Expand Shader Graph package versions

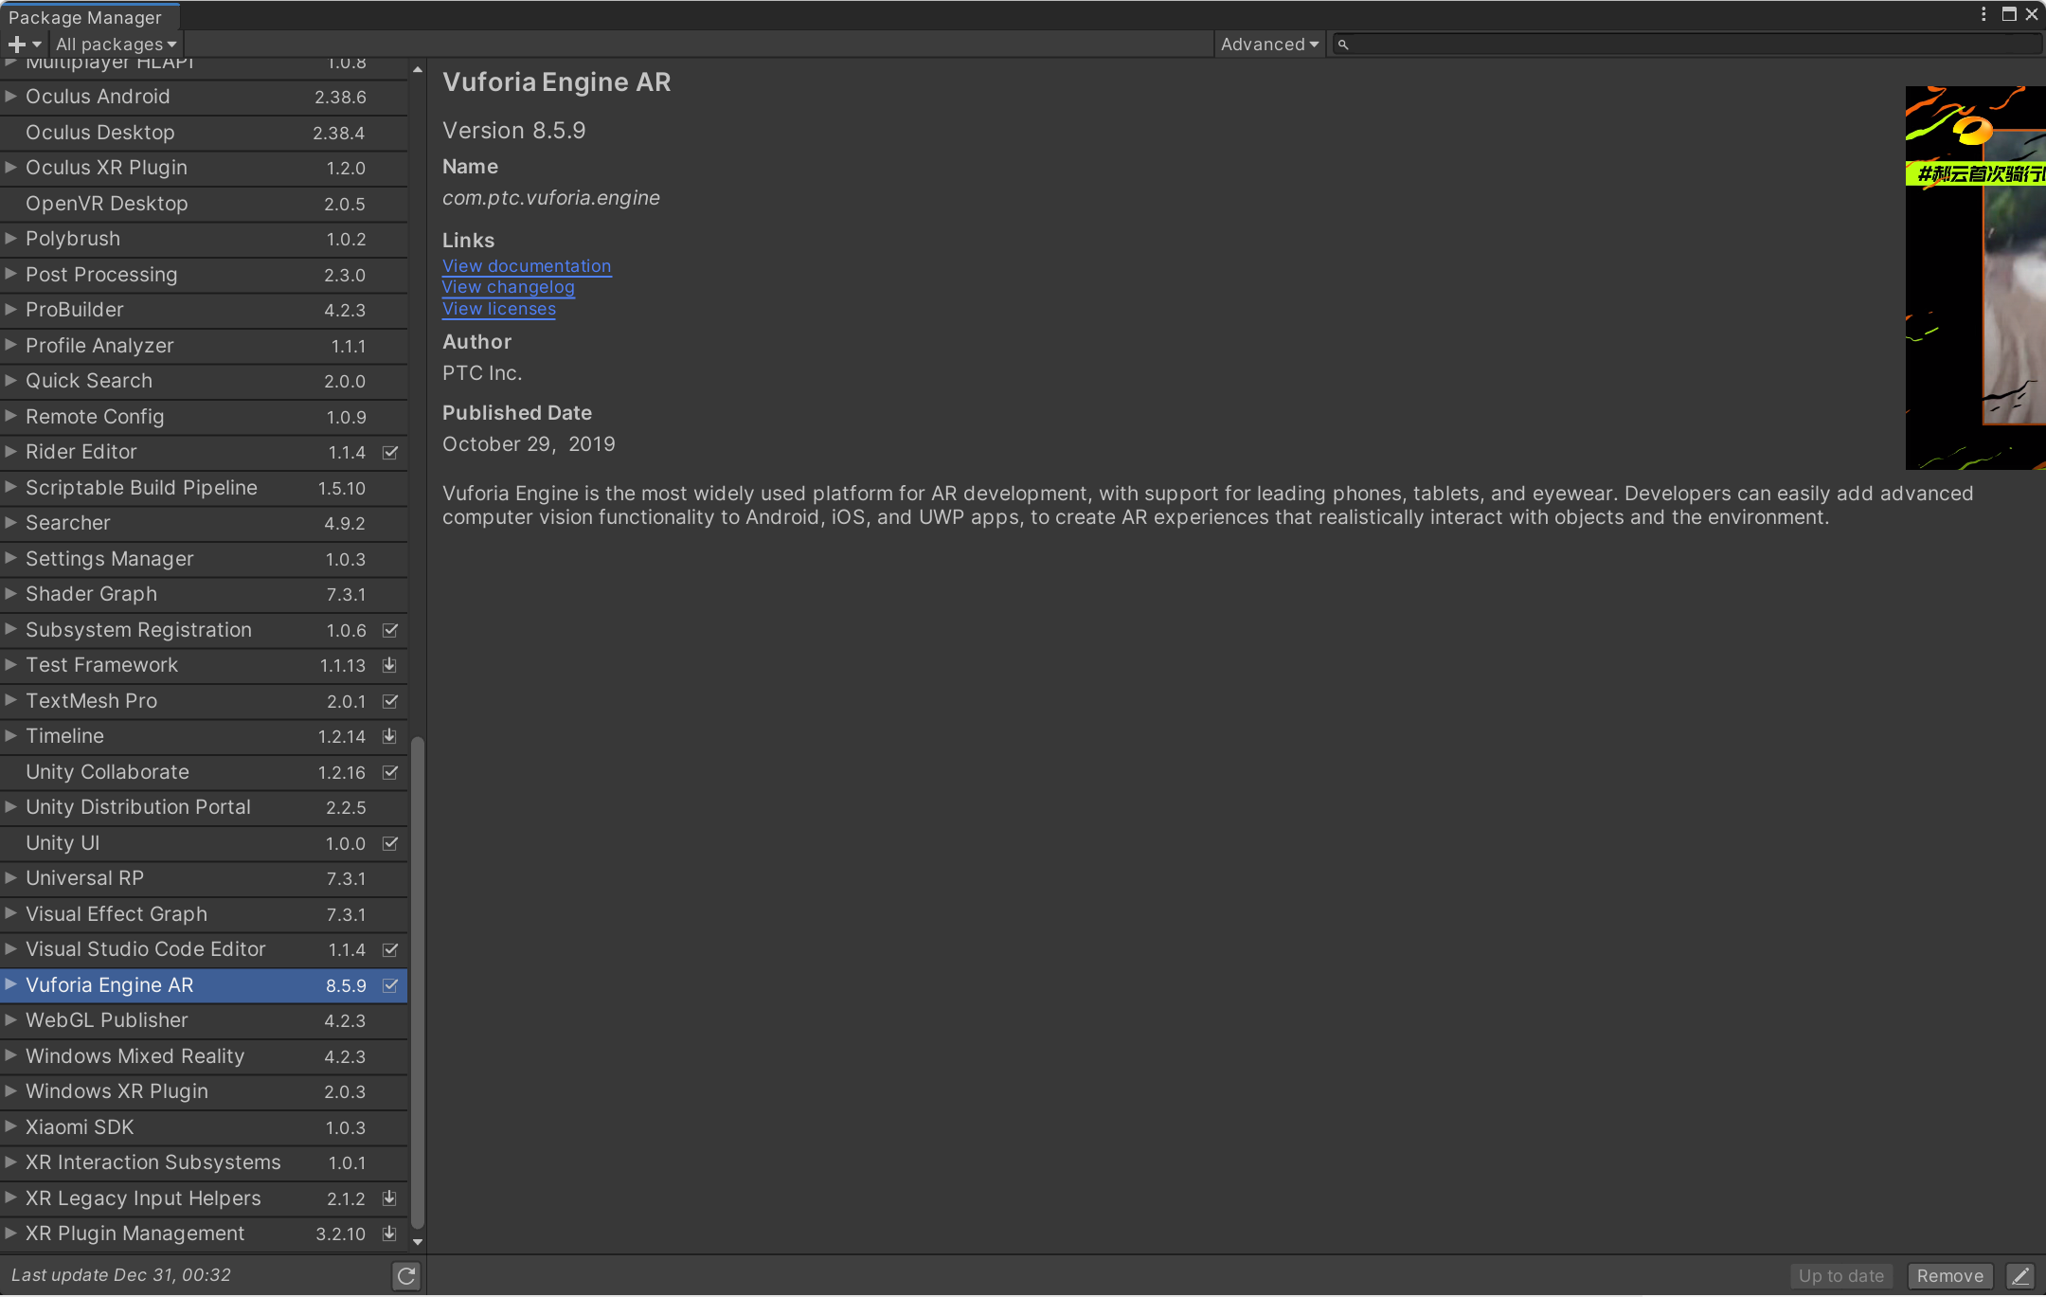11,594
